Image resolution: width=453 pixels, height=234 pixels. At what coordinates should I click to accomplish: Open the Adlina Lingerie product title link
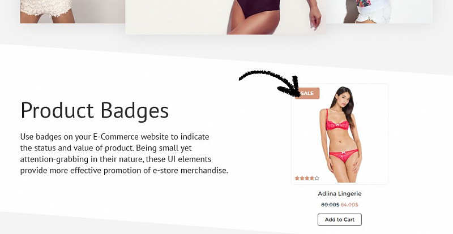coord(339,194)
